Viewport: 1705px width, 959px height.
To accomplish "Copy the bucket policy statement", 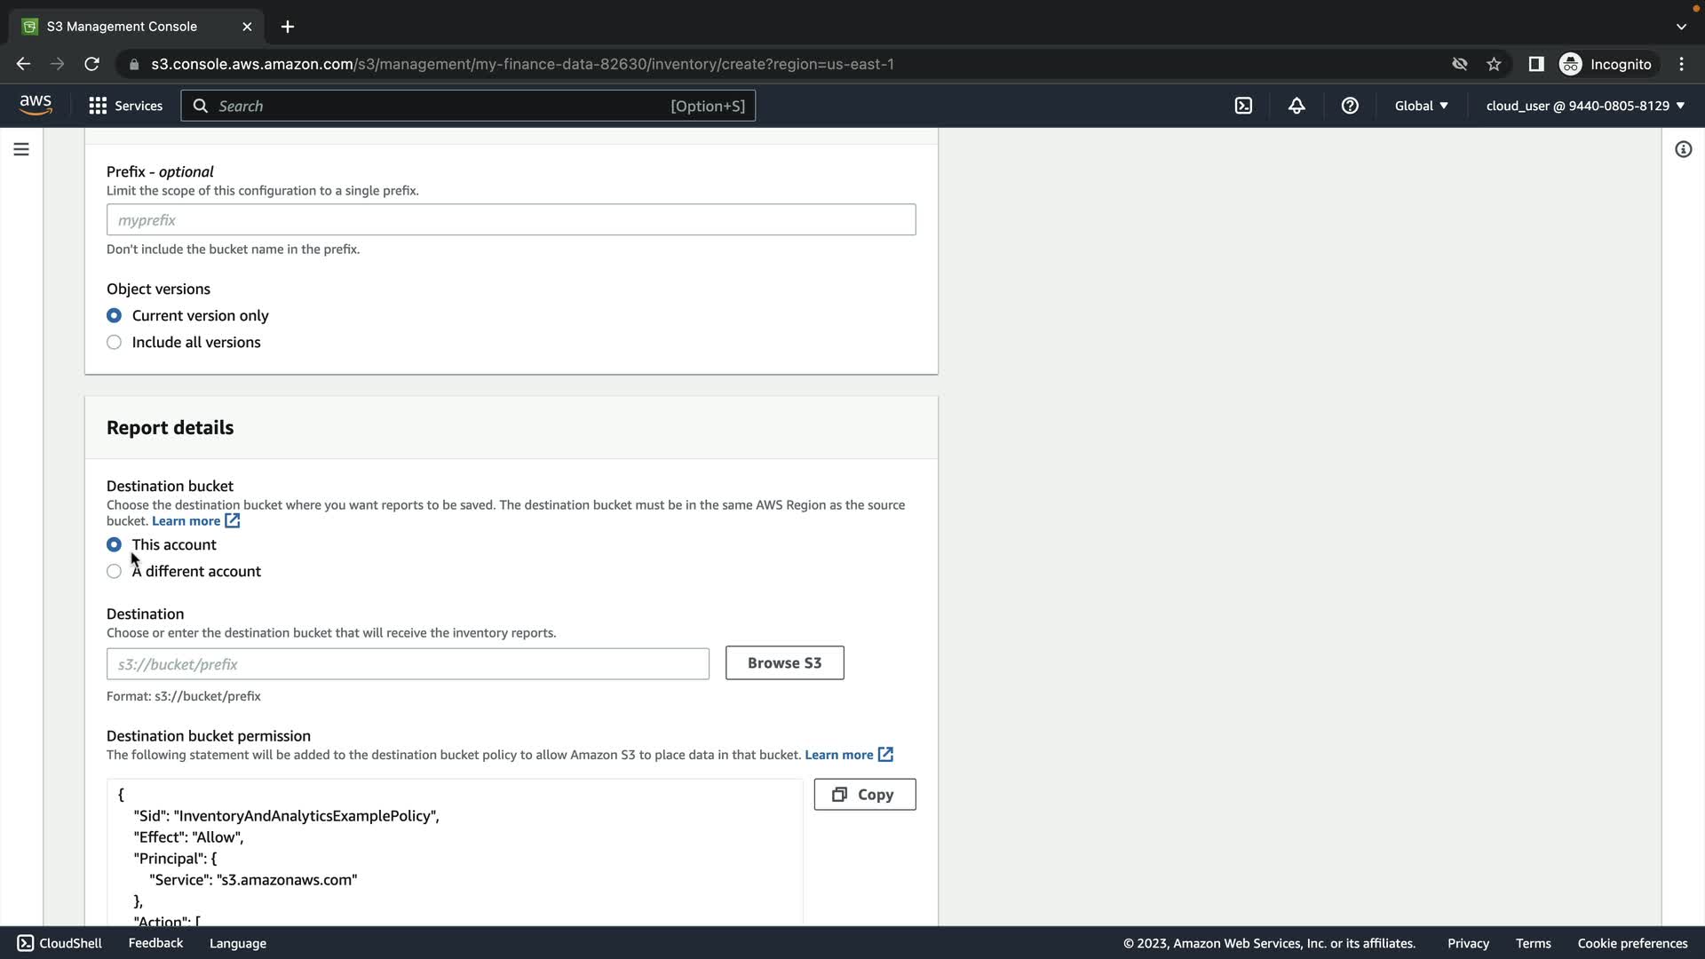I will [x=864, y=795].
